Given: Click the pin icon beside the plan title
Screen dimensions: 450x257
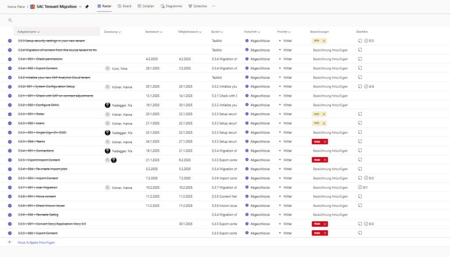Looking at the screenshot, I should (x=87, y=7).
